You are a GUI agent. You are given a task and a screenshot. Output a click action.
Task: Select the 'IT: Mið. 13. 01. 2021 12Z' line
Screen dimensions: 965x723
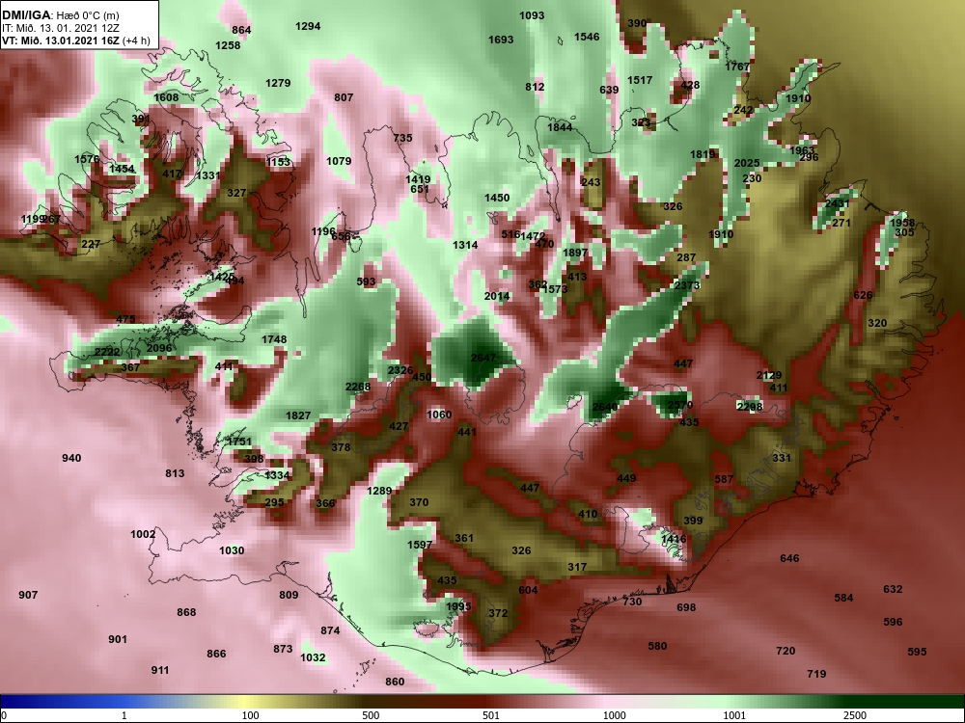61,28
